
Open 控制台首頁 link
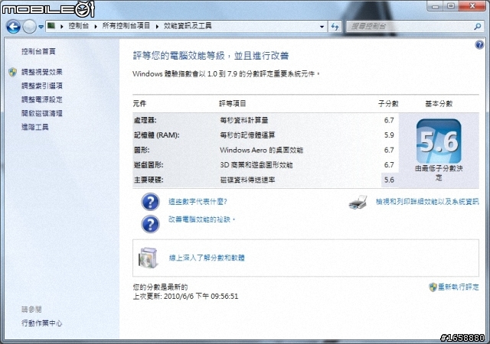[38, 51]
